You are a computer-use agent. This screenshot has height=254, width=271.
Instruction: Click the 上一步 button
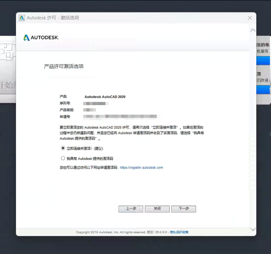tap(131, 209)
